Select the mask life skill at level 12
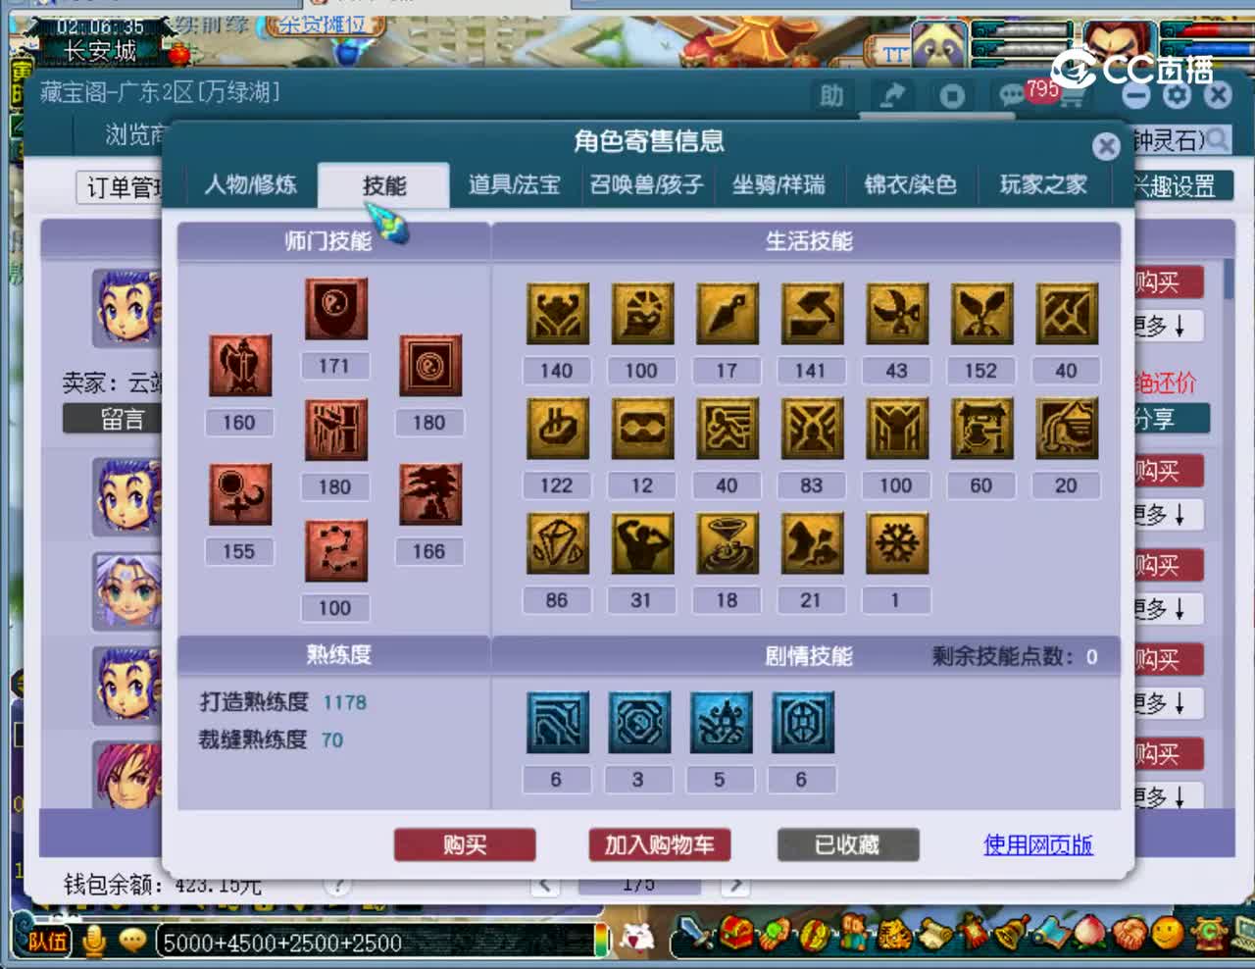Viewport: 1255px width, 969px height. coord(642,429)
